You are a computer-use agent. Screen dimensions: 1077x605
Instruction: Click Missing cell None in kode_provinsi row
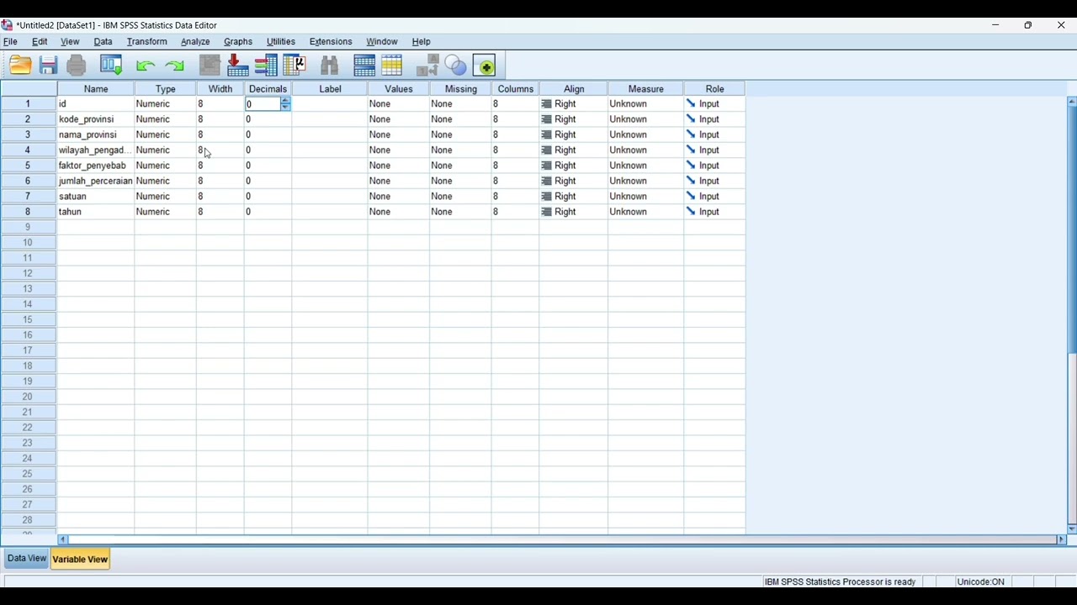tap(460, 119)
